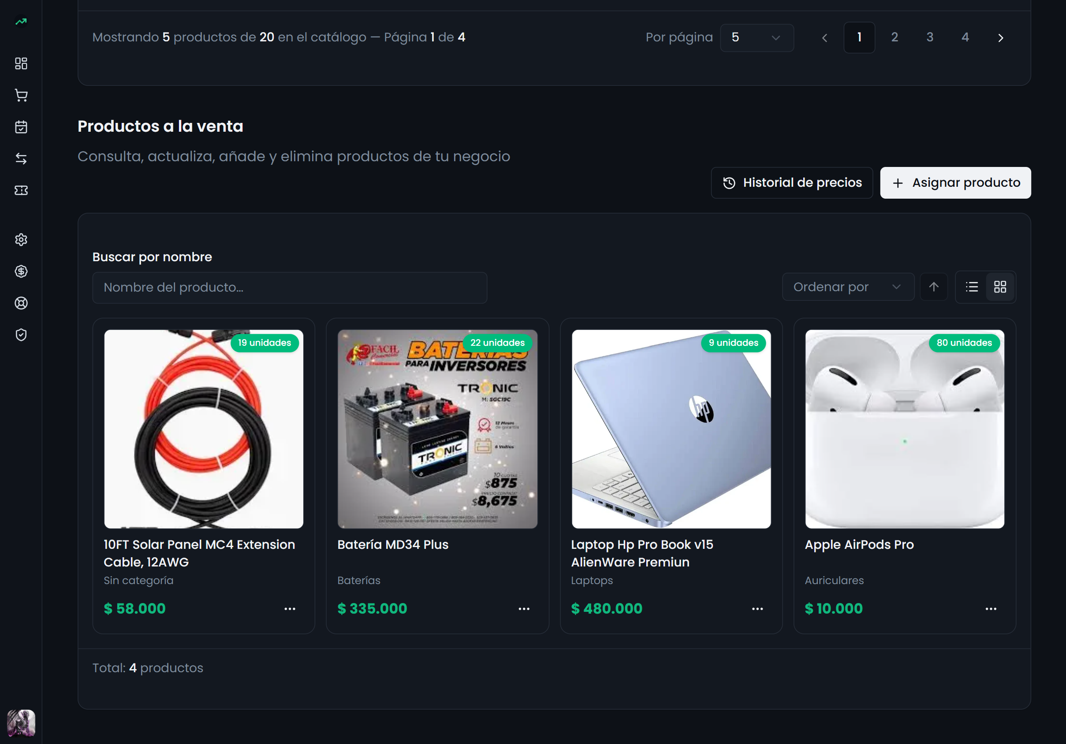Select catalog page 2
Image resolution: width=1066 pixels, height=744 pixels.
click(x=895, y=37)
